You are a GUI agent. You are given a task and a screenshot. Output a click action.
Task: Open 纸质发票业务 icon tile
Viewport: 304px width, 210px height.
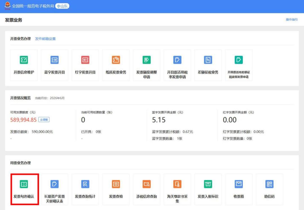click(116, 65)
